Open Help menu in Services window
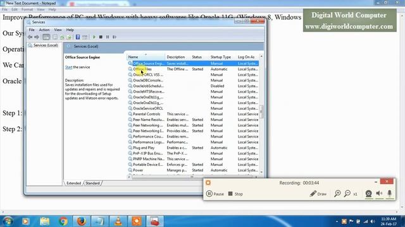This screenshot has height=227, width=405. [70, 30]
